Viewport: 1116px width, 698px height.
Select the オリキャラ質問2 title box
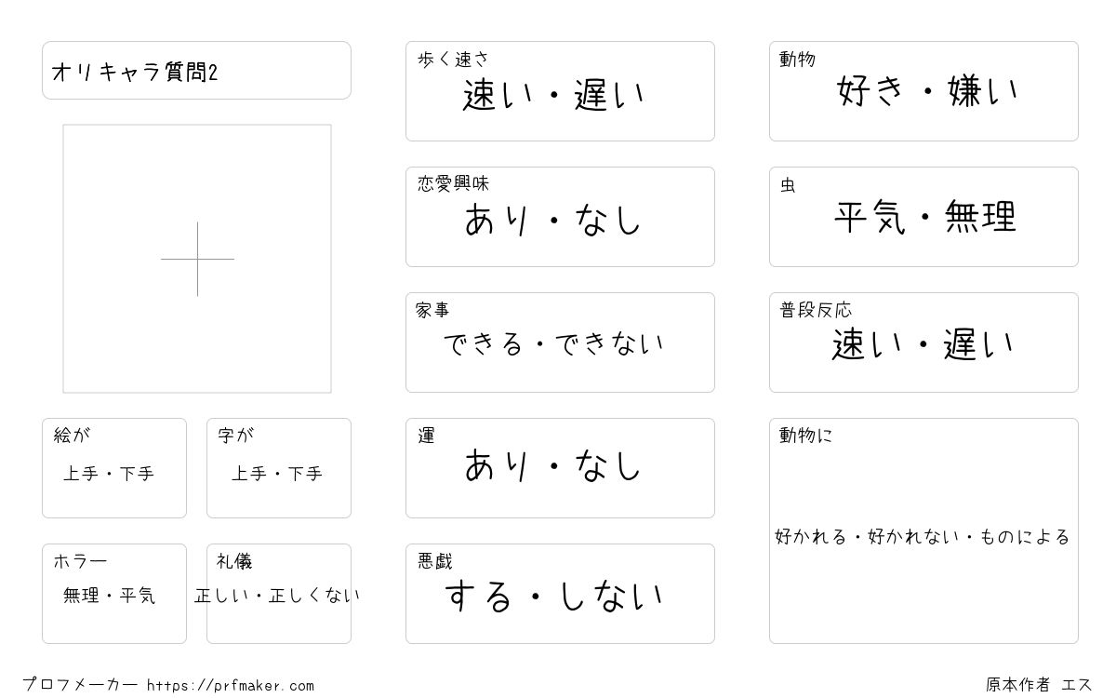(x=196, y=70)
